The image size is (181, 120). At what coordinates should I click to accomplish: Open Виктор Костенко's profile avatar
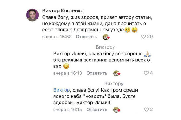click(32, 15)
